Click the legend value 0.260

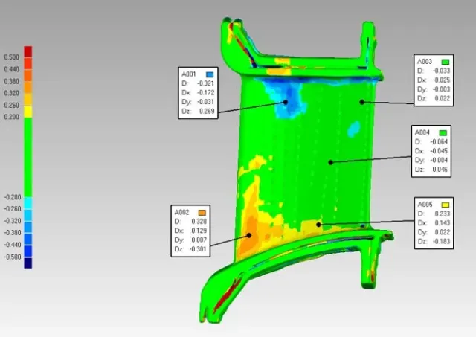click(12, 105)
